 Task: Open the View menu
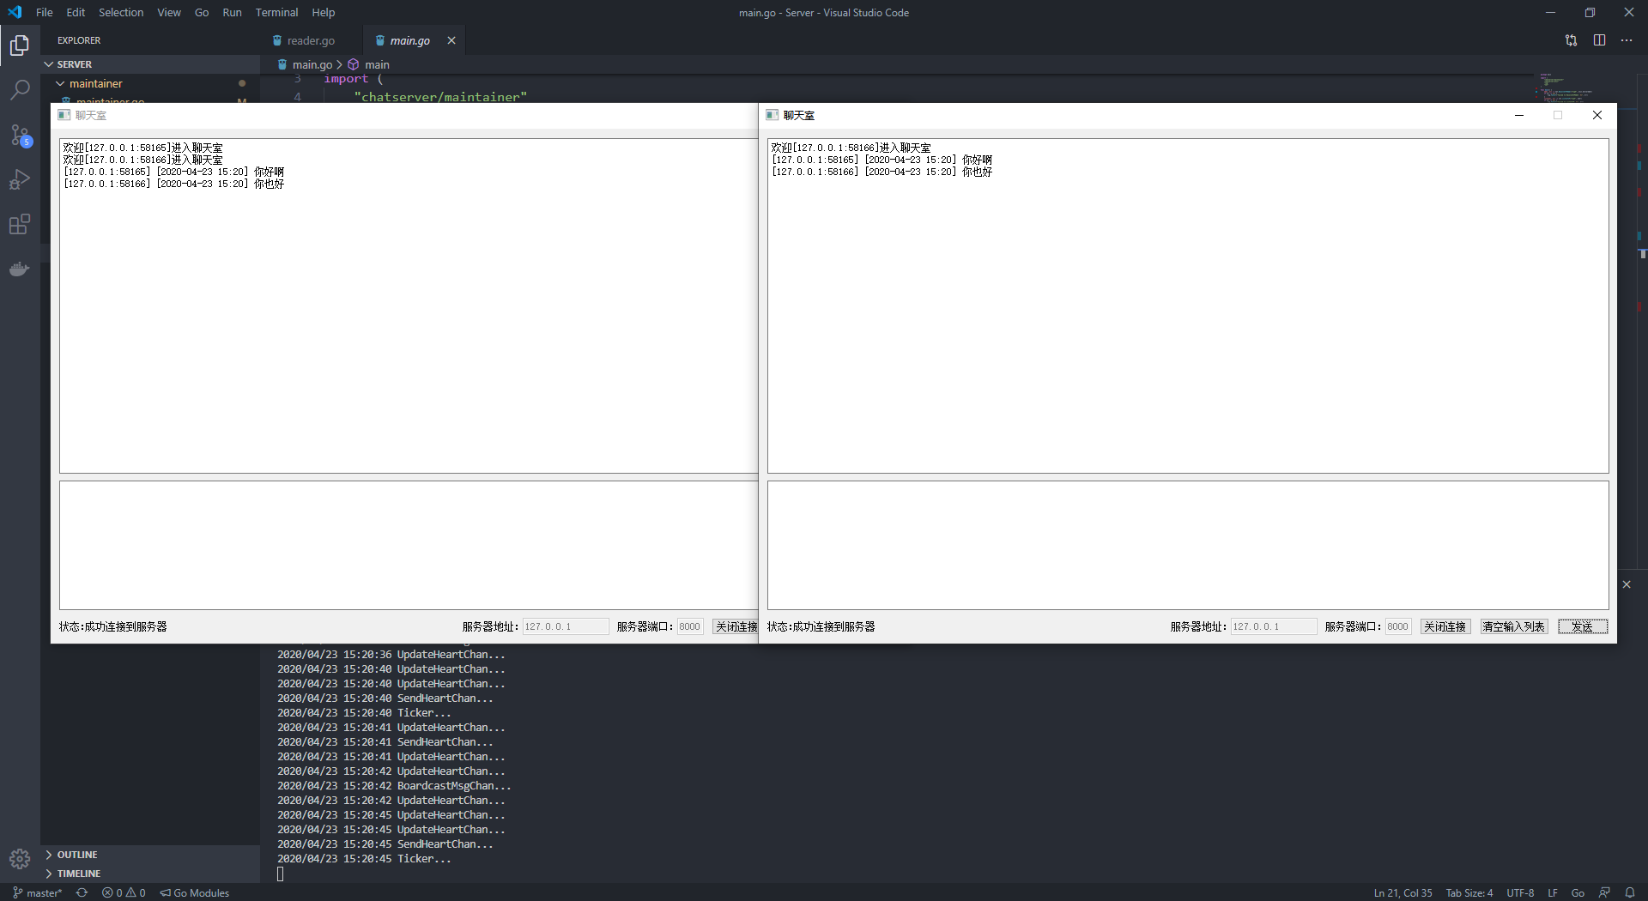tap(169, 12)
